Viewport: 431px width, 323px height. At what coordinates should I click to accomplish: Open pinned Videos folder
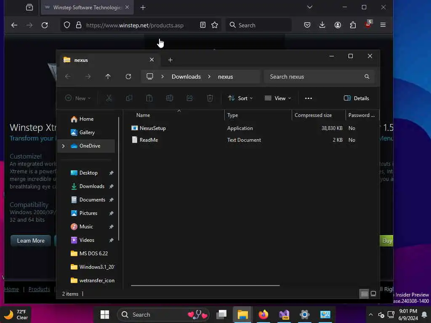[86, 240]
